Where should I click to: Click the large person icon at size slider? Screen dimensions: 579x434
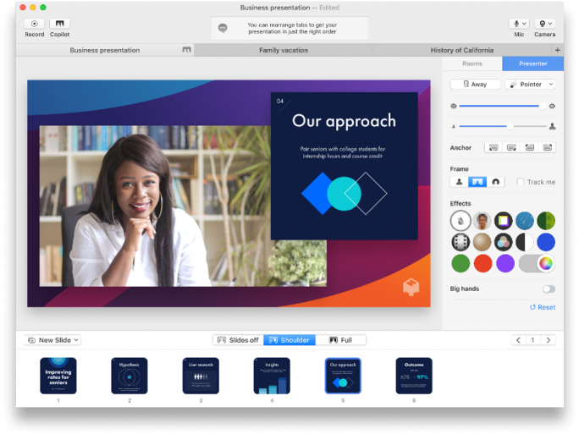click(x=553, y=126)
